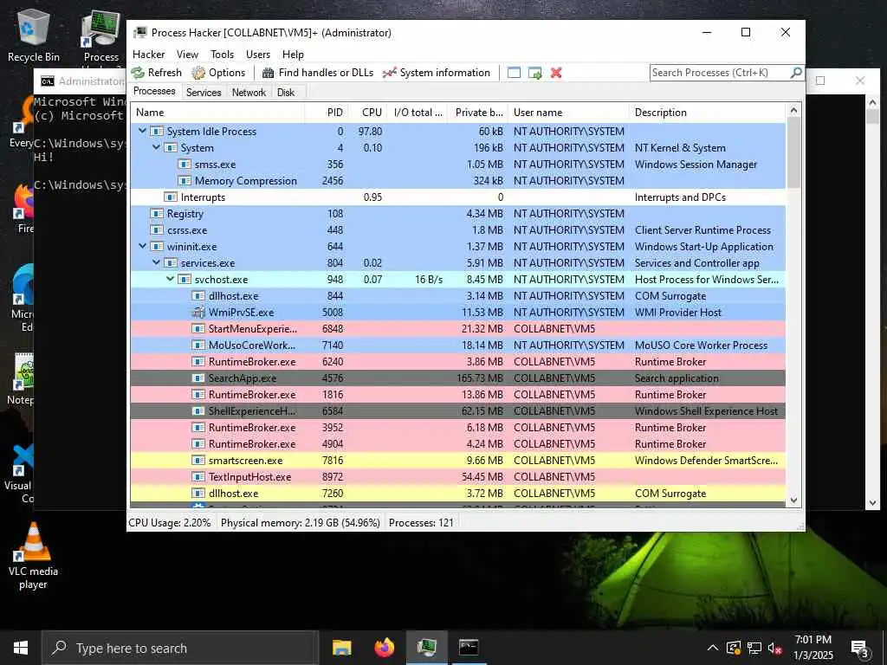Open File Explorer from the taskbar

click(341, 648)
